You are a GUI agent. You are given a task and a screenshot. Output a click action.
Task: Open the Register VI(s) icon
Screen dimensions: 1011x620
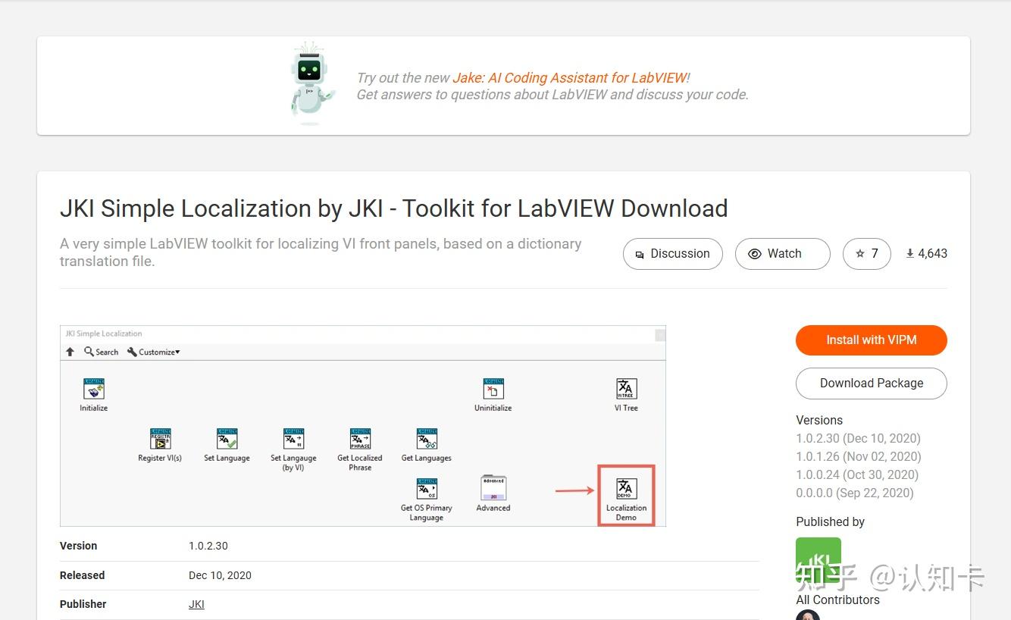click(x=159, y=440)
